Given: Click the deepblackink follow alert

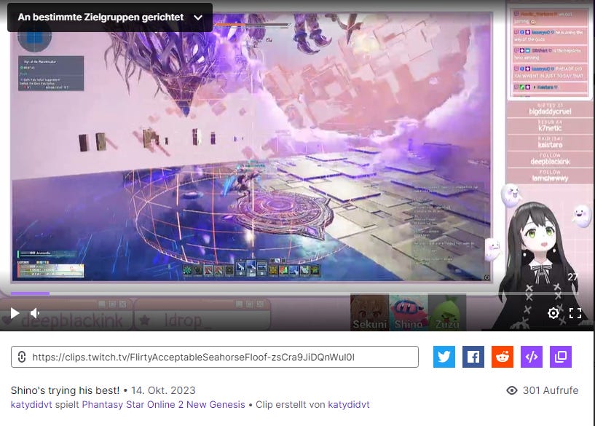Looking at the screenshot, I should [x=550, y=159].
